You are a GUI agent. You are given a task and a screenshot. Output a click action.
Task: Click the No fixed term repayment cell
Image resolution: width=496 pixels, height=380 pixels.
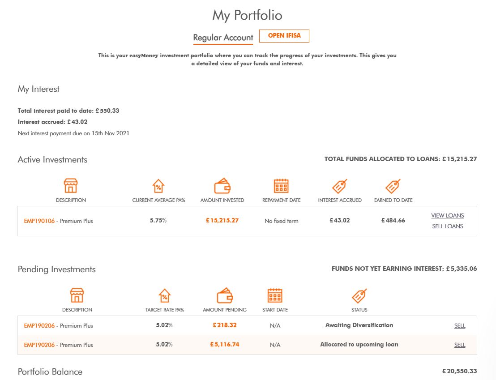[x=282, y=221]
